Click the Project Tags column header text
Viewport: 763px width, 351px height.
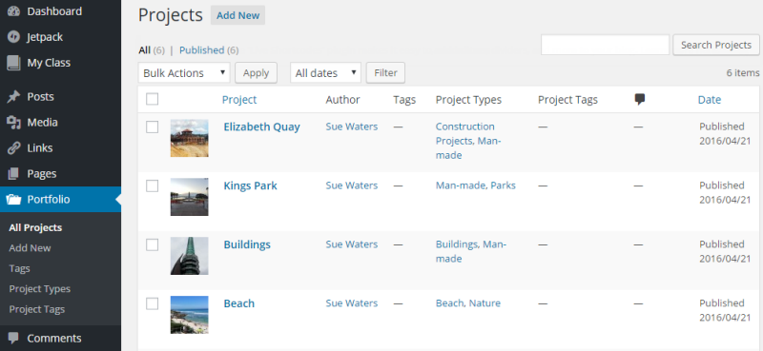pos(567,100)
